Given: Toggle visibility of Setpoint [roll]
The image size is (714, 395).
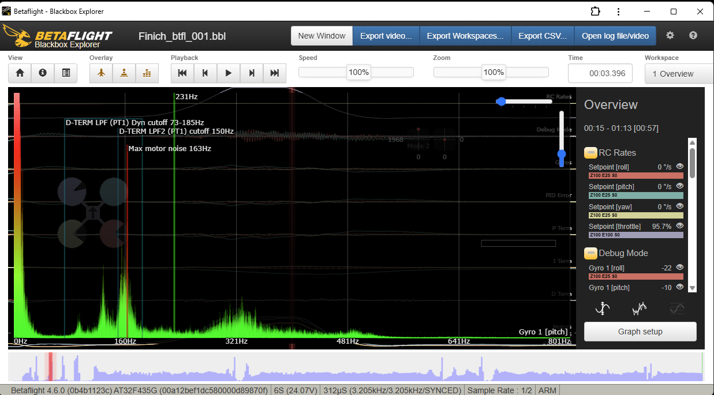Looking at the screenshot, I should (x=679, y=166).
